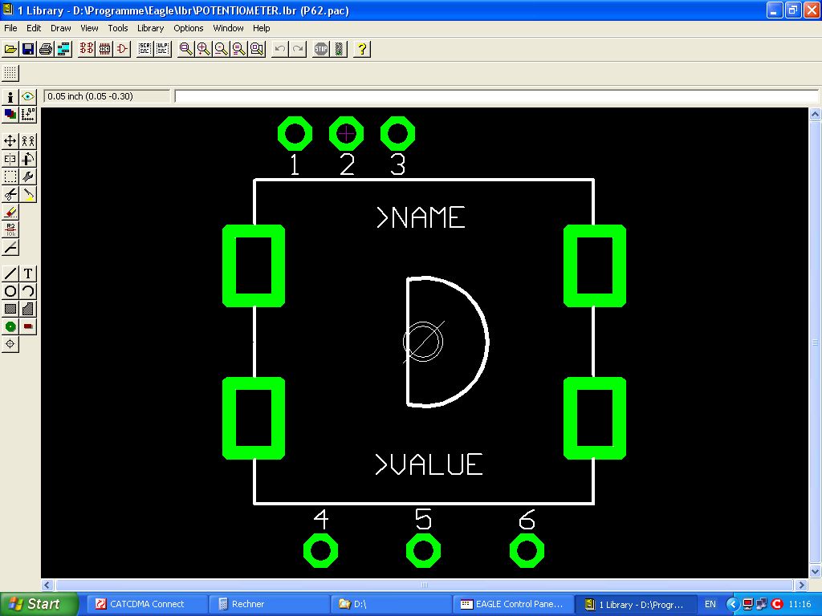Open the Options menu
Image resolution: width=822 pixels, height=616 pixels.
click(188, 28)
